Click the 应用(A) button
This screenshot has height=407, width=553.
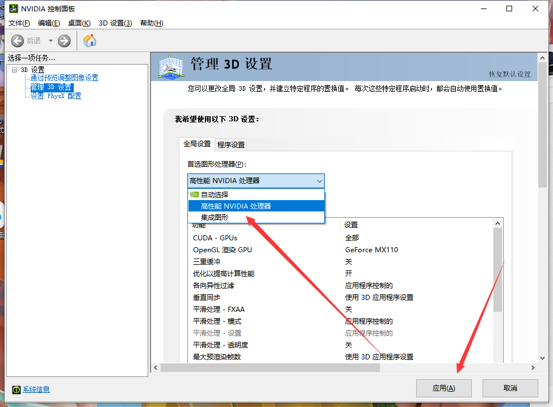coord(443,388)
